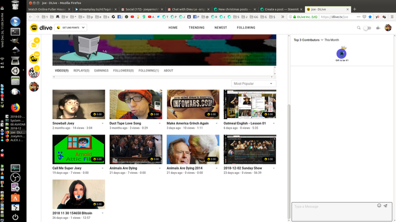Show more bookmarks chevron in toolbar
Image resolution: width=396 pixels, height=222 pixels.
(x=283, y=17)
